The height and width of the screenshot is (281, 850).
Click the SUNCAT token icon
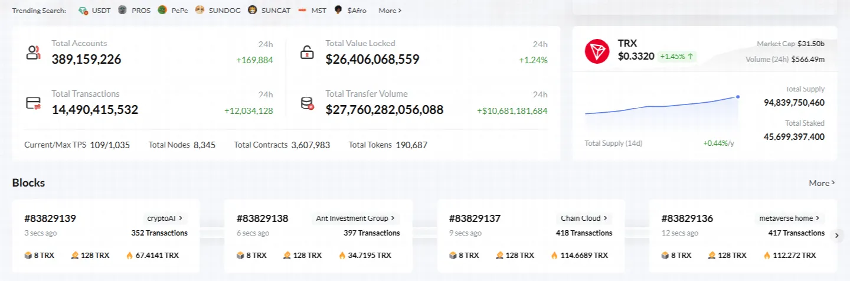point(252,10)
